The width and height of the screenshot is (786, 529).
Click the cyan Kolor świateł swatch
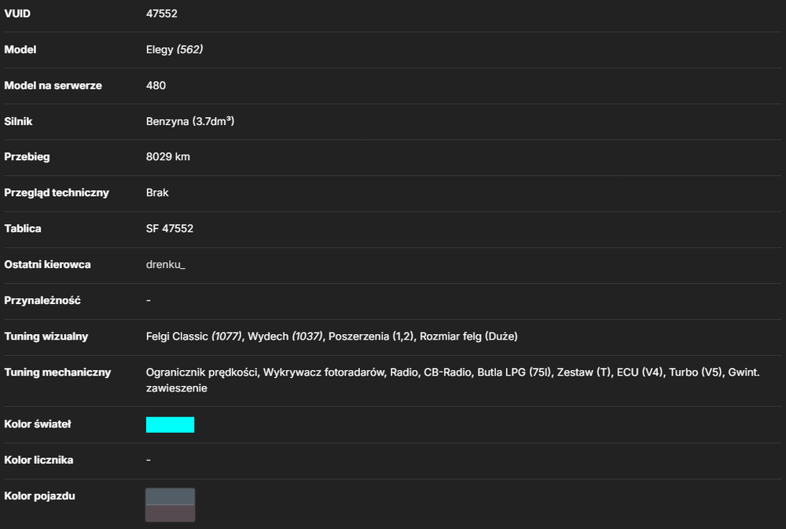click(x=170, y=424)
